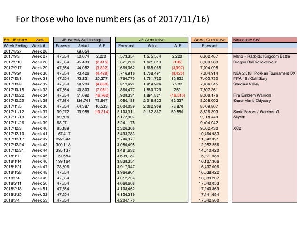The image size is (300, 225).
Task: Click the 69,654 actual value for Week 26
Action: (83, 51)
